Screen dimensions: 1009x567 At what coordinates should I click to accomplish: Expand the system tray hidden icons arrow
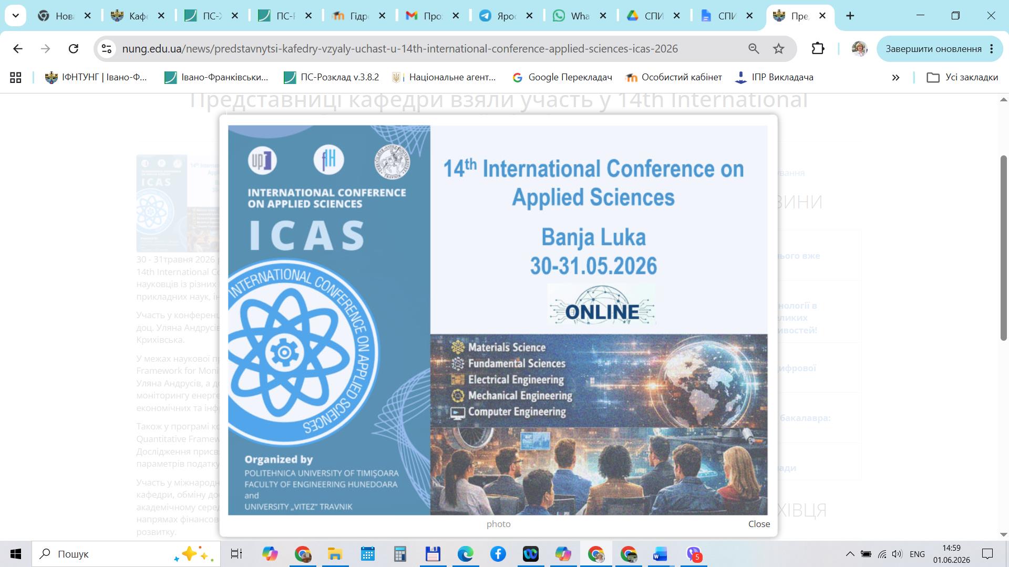click(850, 554)
